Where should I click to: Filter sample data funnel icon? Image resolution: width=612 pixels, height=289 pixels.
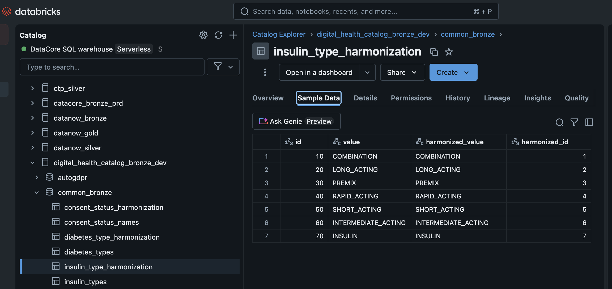tap(574, 122)
